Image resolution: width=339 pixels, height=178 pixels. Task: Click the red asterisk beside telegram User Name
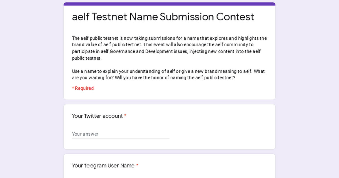tap(137, 166)
